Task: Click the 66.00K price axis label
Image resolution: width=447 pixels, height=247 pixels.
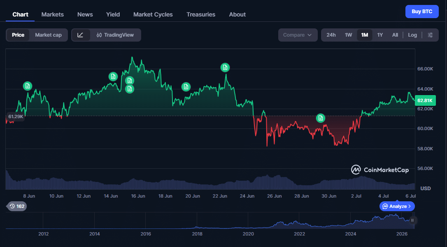Action: (x=425, y=69)
